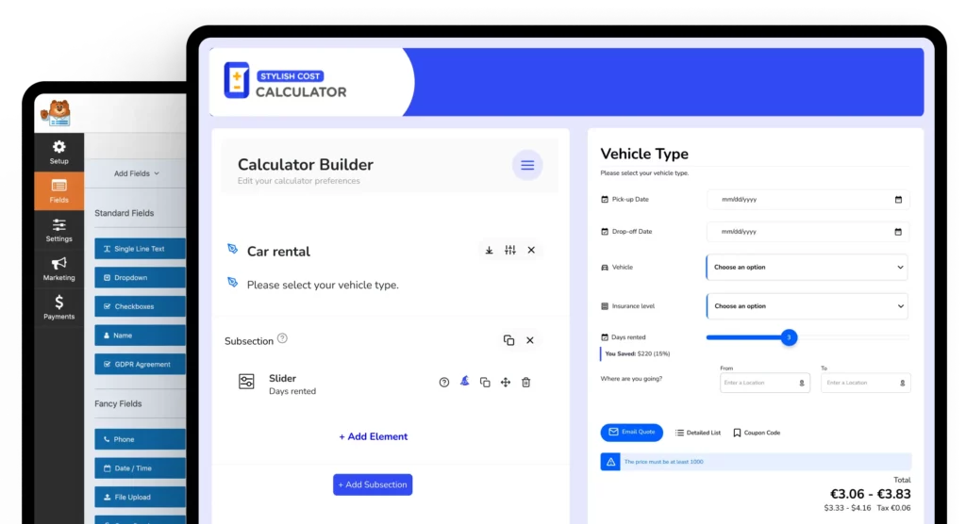Viewport: 966px width, 524px height.
Task: Click the To location input field
Action: [866, 383]
